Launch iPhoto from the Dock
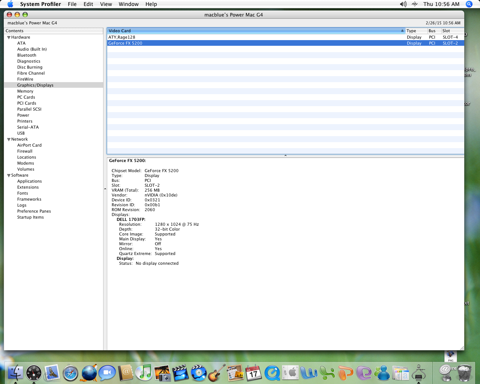 162,373
